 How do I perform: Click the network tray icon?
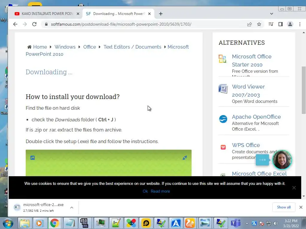(269, 223)
